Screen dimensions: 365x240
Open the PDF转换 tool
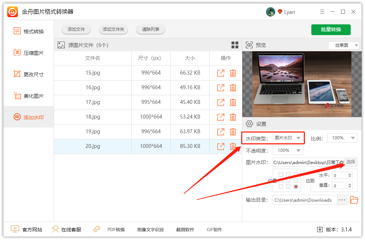point(109,229)
